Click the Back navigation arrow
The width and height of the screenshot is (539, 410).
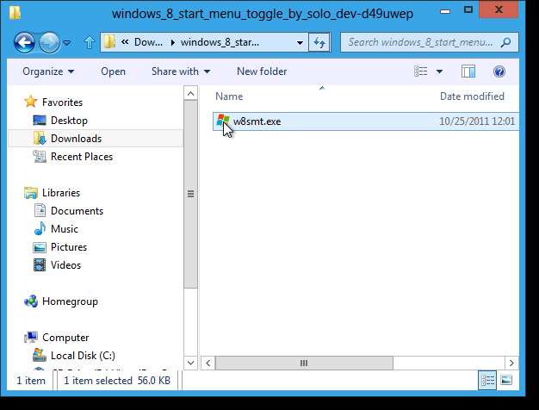point(24,41)
